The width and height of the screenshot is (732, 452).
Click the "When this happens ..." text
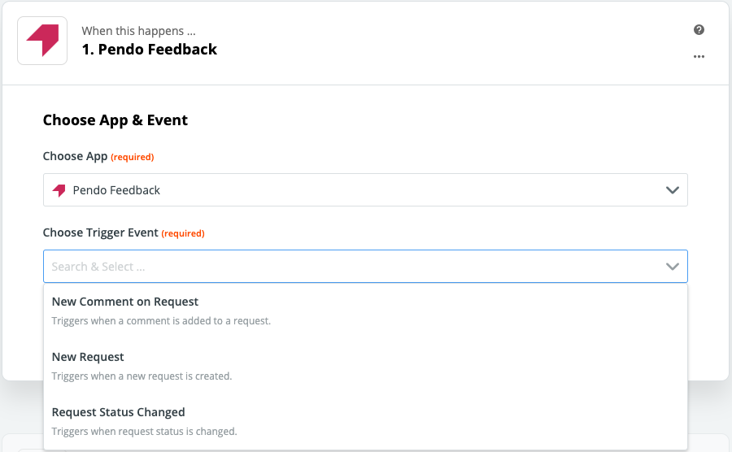(x=138, y=31)
